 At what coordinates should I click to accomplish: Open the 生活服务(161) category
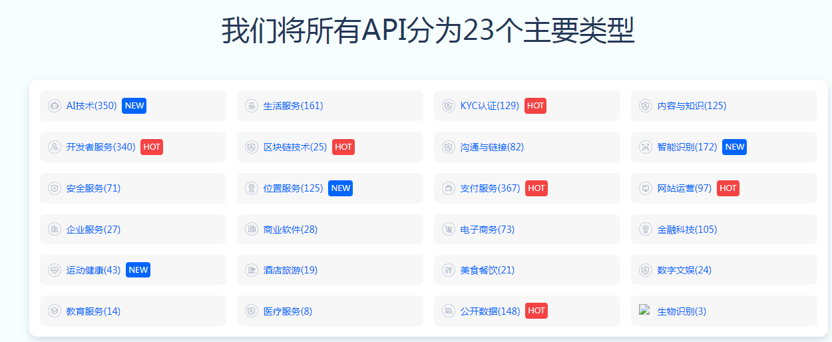pyautogui.click(x=294, y=106)
